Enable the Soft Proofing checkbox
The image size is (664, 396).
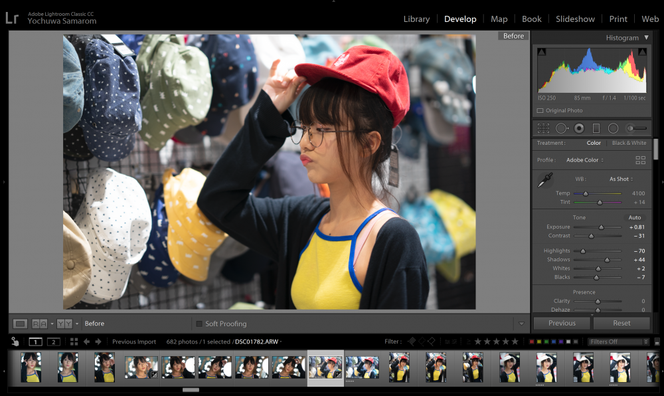coord(199,324)
